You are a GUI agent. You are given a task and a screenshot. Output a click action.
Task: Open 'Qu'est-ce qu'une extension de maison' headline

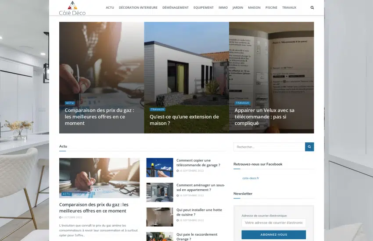tap(184, 120)
